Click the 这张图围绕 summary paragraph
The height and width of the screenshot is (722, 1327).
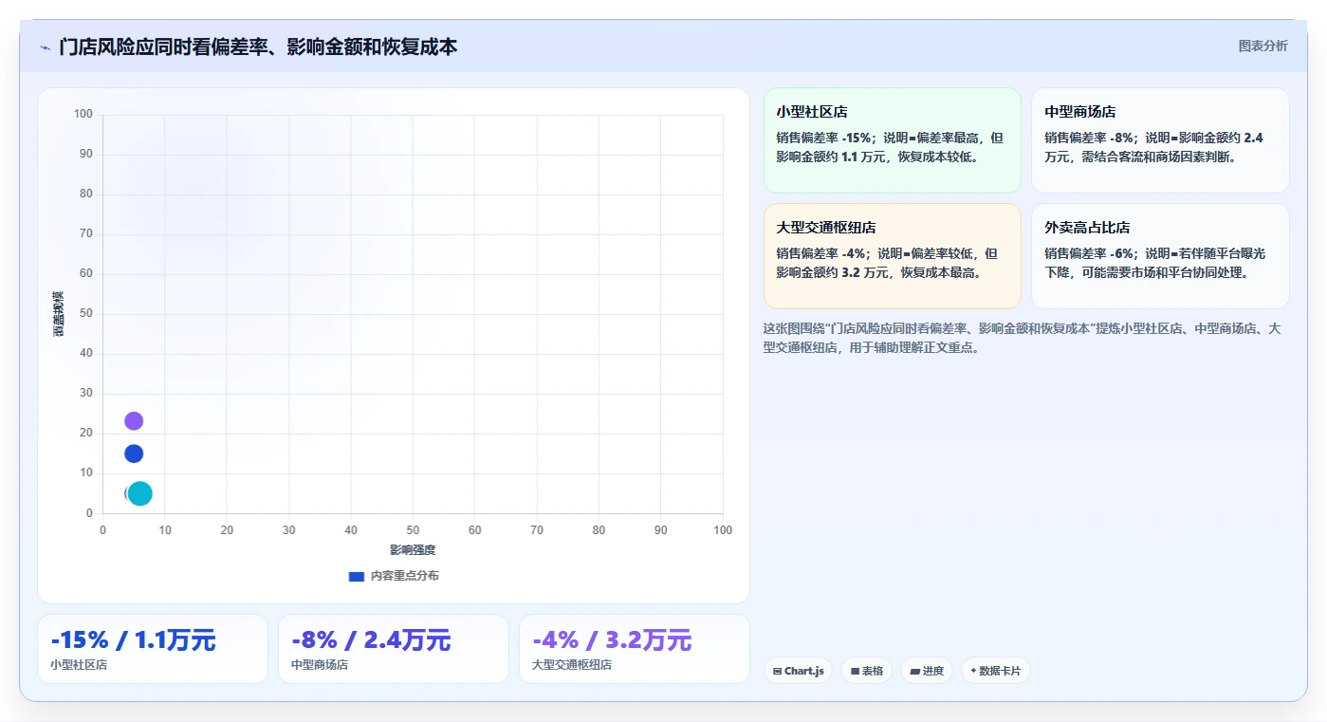click(1023, 338)
